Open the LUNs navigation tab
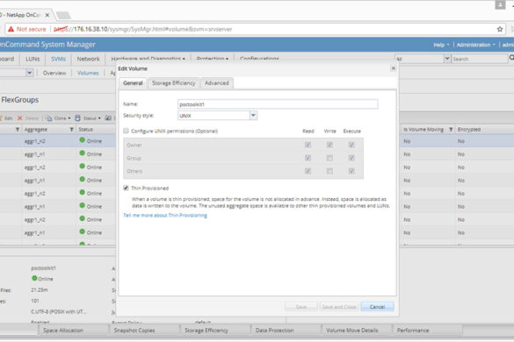The width and height of the screenshot is (514, 342). click(33, 59)
